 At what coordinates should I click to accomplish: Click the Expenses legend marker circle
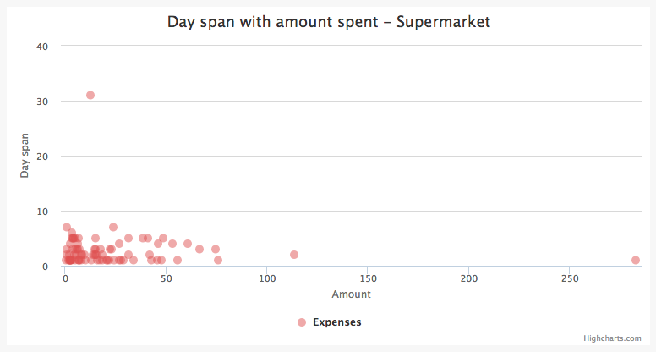coord(302,322)
